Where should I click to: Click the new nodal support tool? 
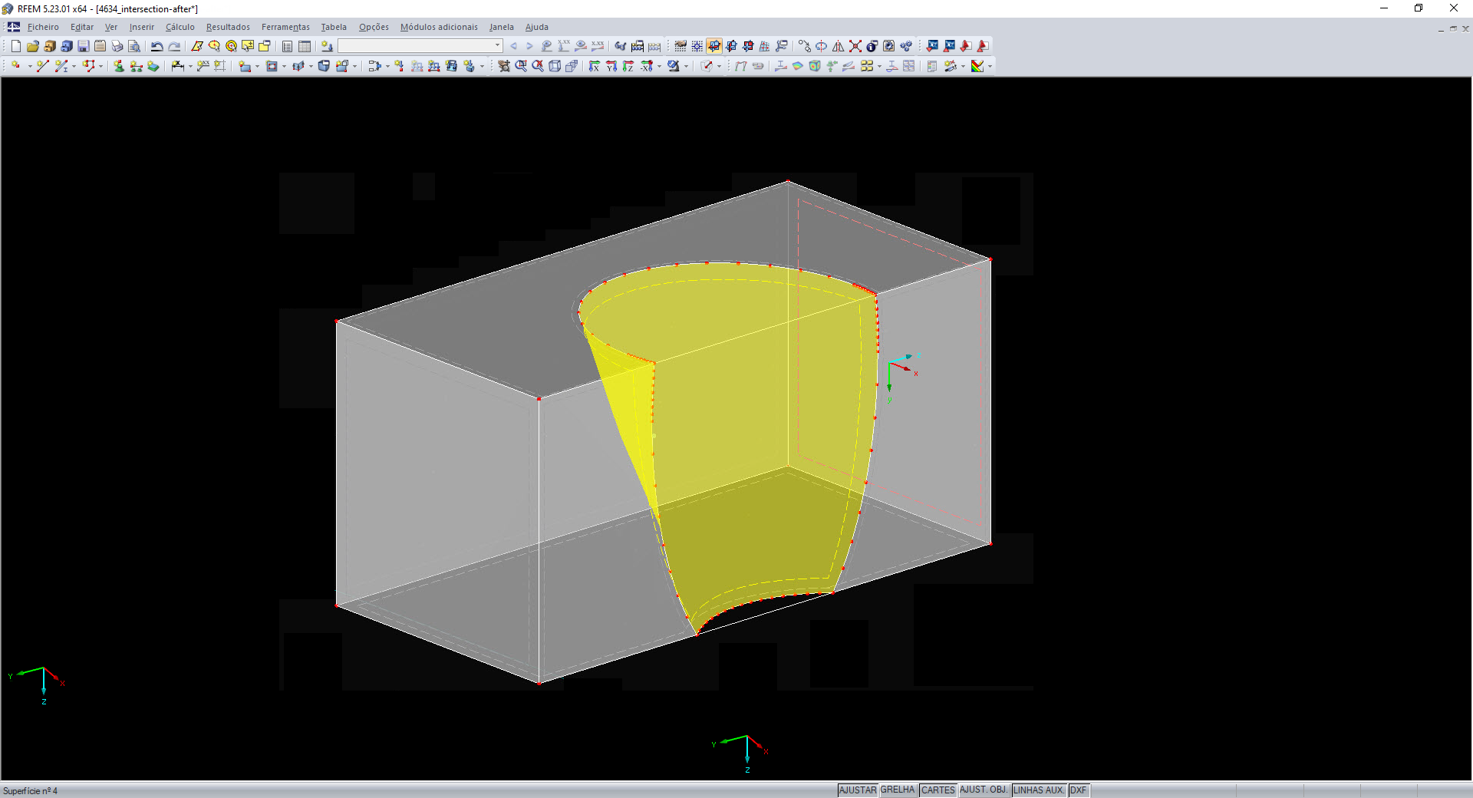coord(119,66)
